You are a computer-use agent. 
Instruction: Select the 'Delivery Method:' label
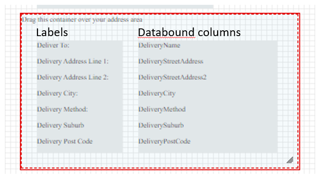pyautogui.click(x=62, y=109)
